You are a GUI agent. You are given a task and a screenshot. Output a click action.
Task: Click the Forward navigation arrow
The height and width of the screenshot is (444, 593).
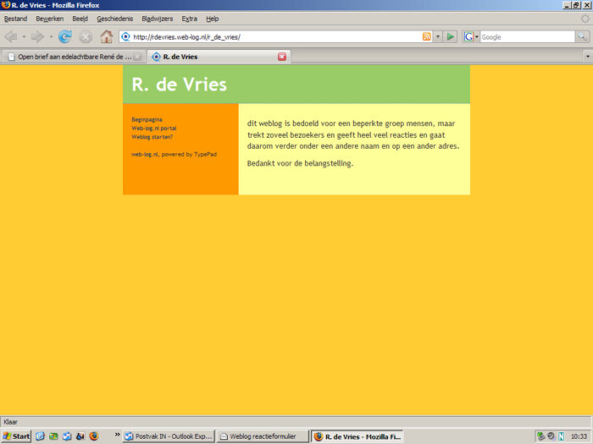tap(37, 36)
